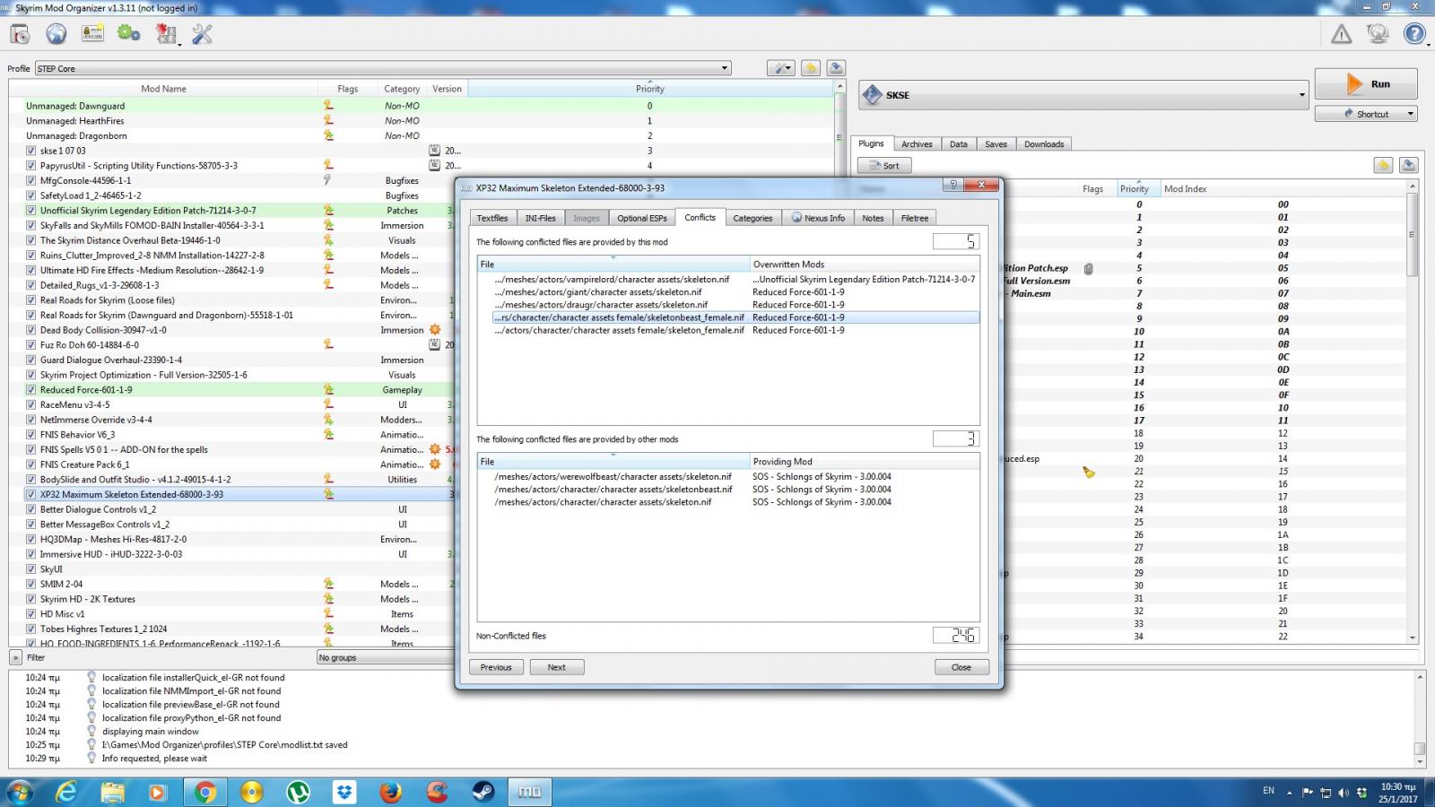
Task: Select the giant skeleton.nif conflict row
Action: tap(727, 291)
